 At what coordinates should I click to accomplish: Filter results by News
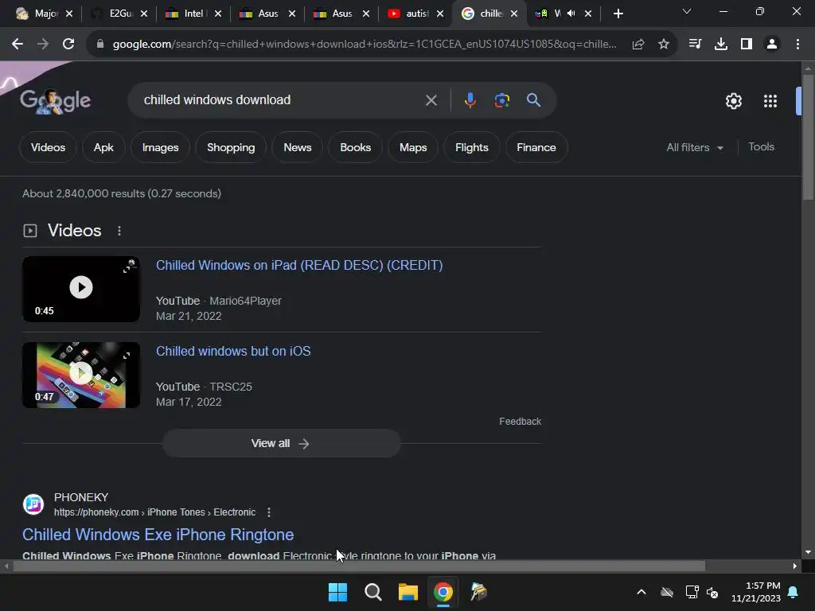coord(298,147)
